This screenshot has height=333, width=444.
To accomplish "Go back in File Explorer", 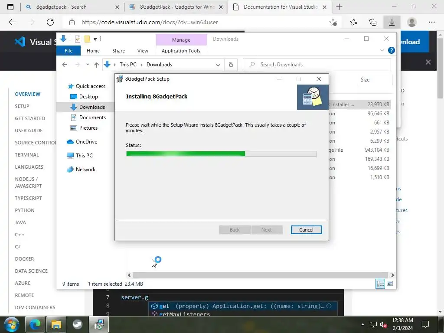I will tap(65, 65).
